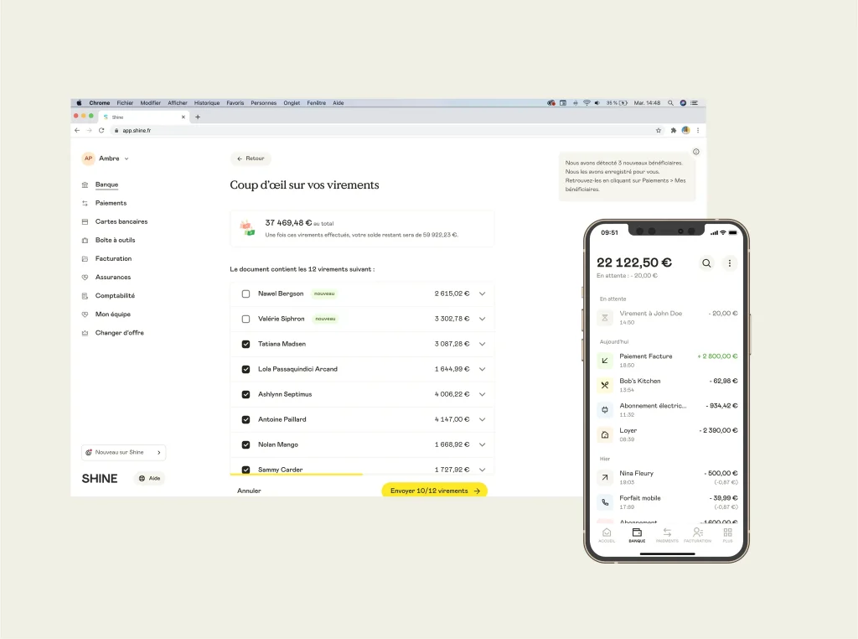Open the three-dot menu on phone
Viewport: 858px width, 639px height.
pos(730,263)
